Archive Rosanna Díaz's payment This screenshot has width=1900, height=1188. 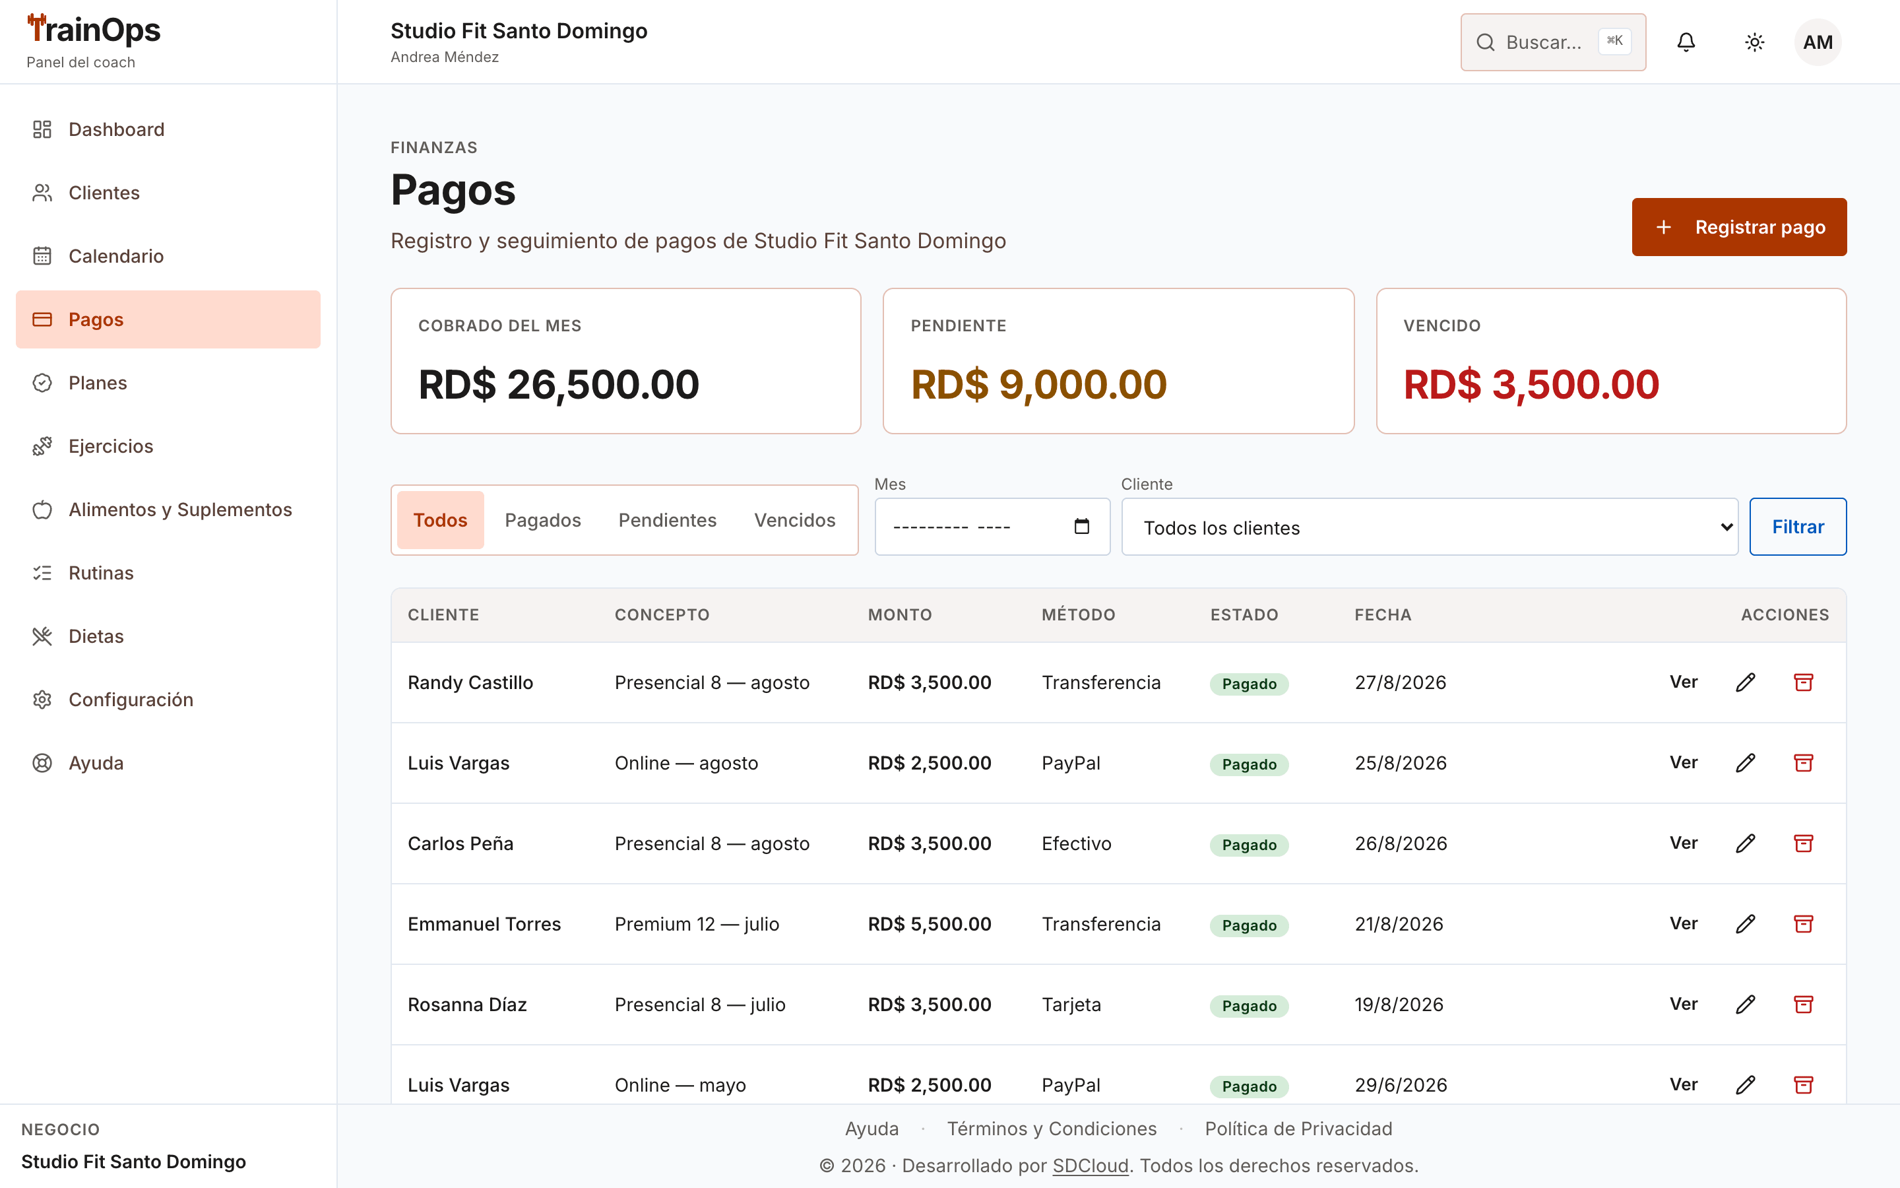pyautogui.click(x=1804, y=1004)
